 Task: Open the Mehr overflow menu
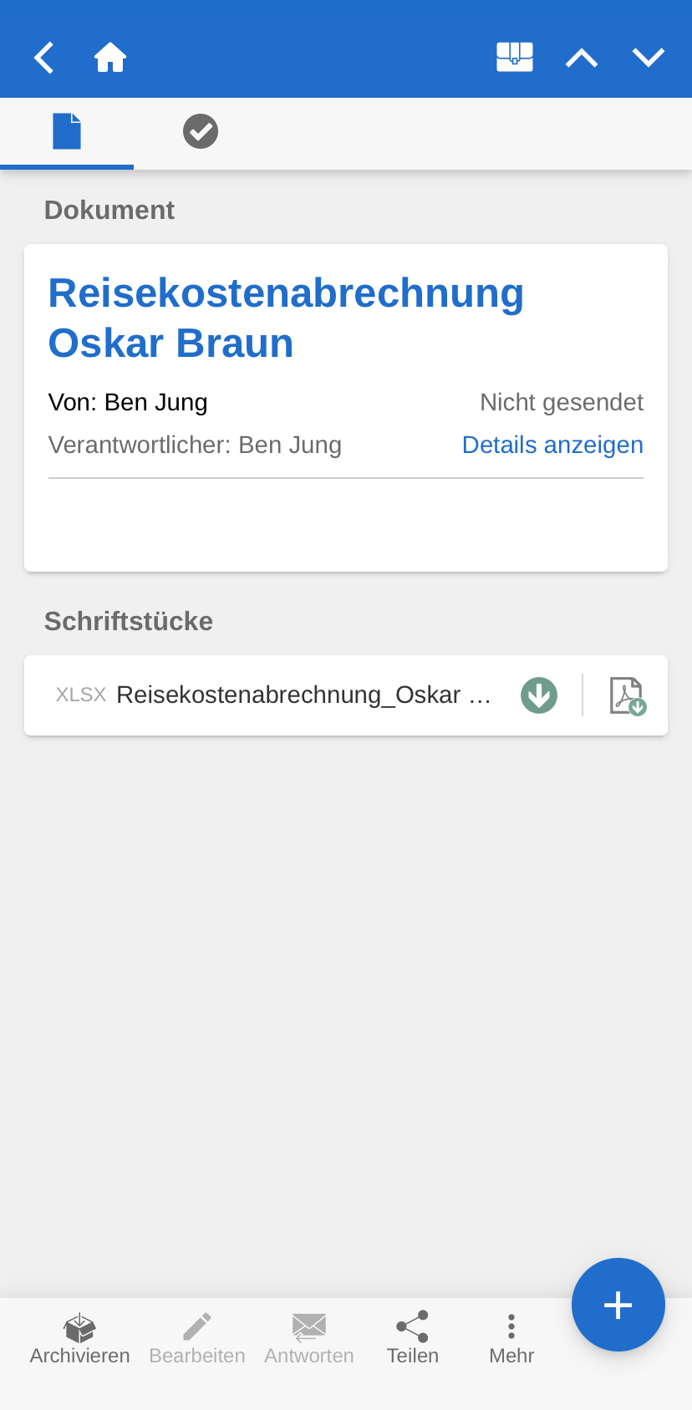(x=511, y=1337)
